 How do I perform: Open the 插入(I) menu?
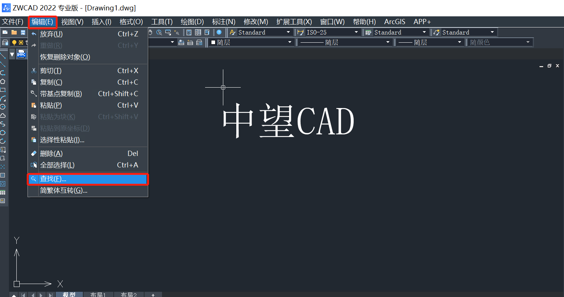pos(101,22)
